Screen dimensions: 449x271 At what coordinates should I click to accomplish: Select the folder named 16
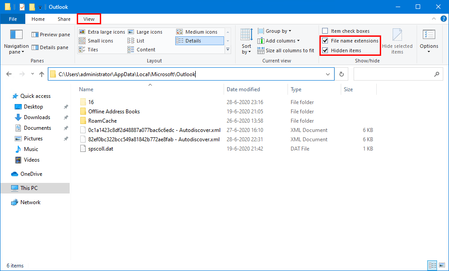[91, 102]
